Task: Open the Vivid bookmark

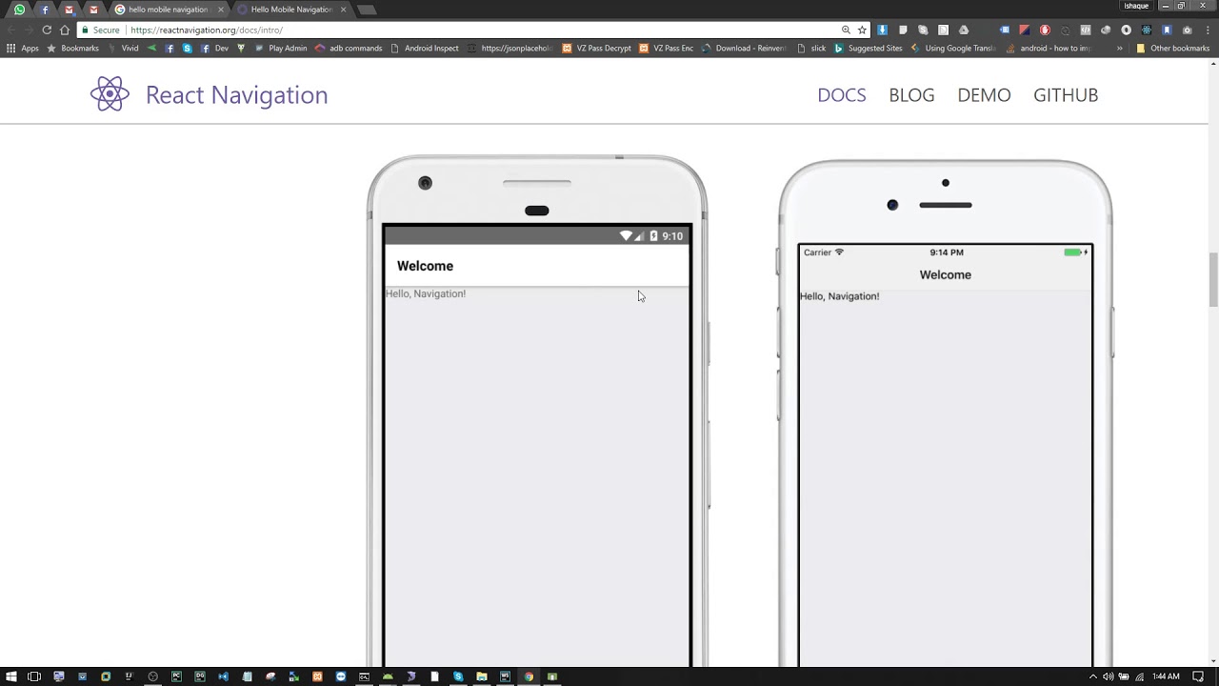Action: 123,48
